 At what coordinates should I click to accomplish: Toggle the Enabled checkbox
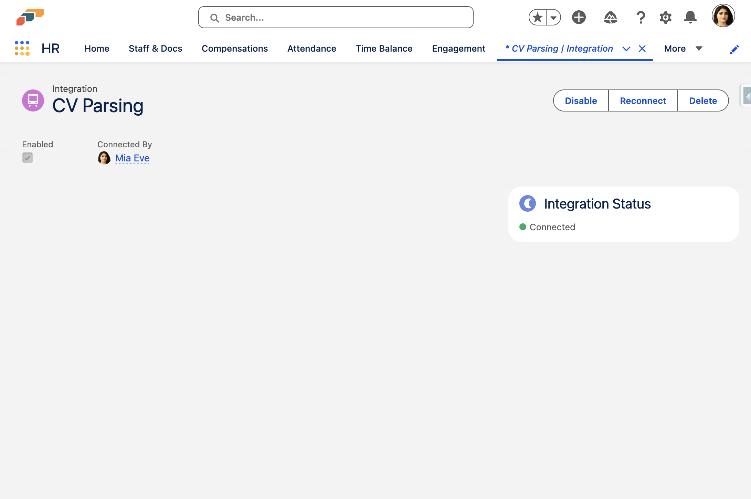pos(28,158)
